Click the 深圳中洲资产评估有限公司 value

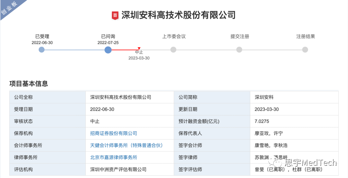coord(118,170)
